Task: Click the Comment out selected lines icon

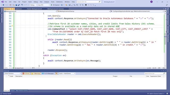Action: [x=80, y=5]
